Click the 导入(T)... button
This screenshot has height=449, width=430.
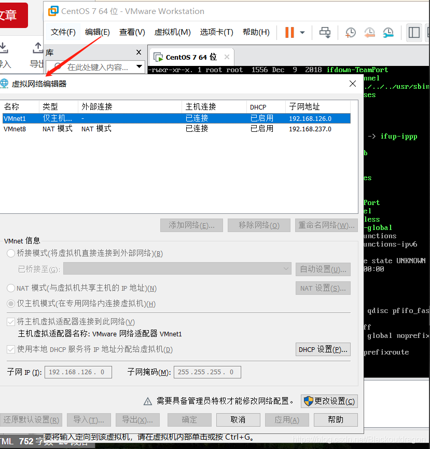89,420
